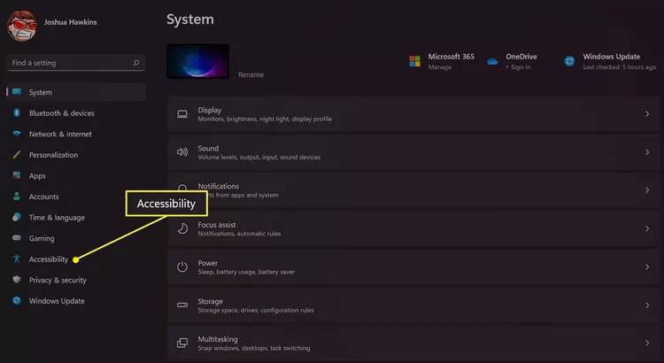This screenshot has height=363, width=664.
Task: Click the search magnifier icon
Action: point(136,63)
